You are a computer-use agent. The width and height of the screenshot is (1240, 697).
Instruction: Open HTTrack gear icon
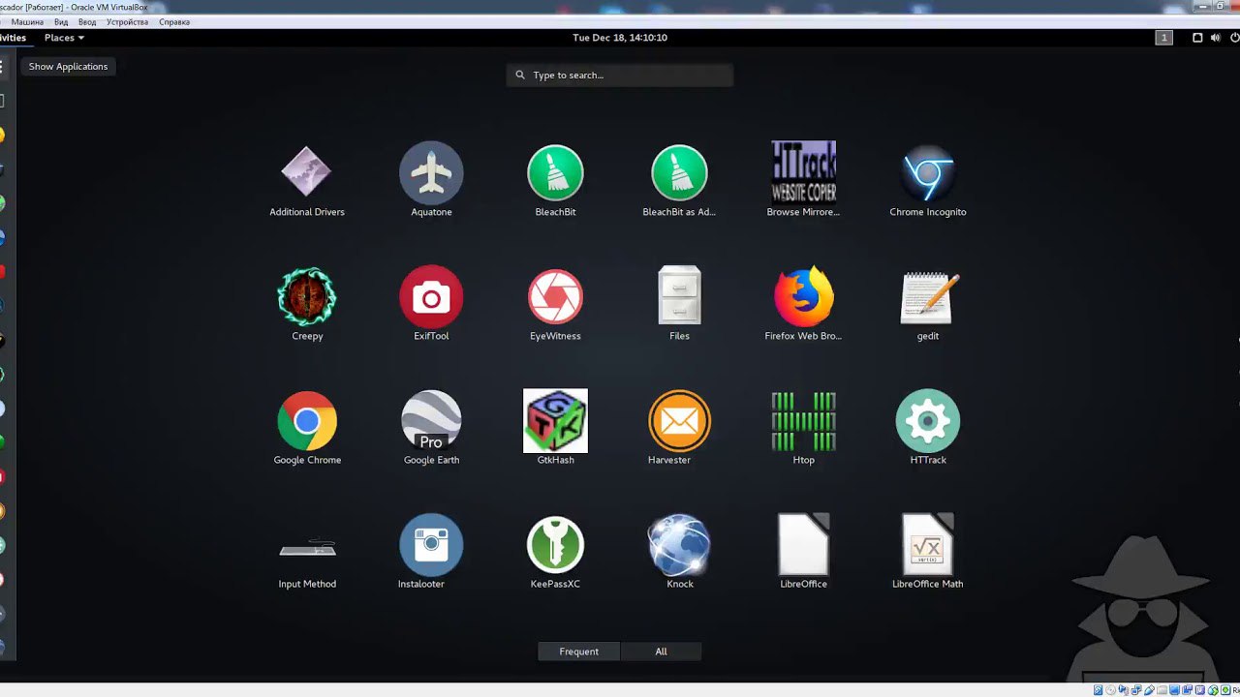928,421
